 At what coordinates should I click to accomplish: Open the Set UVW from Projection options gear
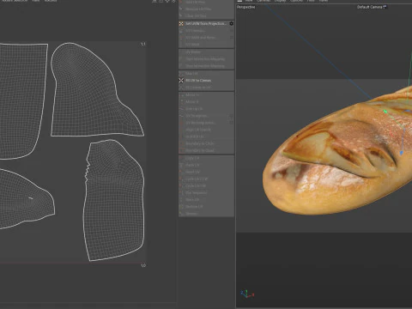[231, 23]
